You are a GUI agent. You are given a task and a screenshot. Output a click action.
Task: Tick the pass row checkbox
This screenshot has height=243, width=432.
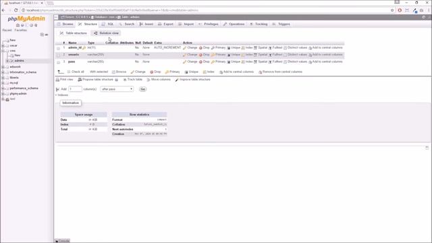coord(58,62)
